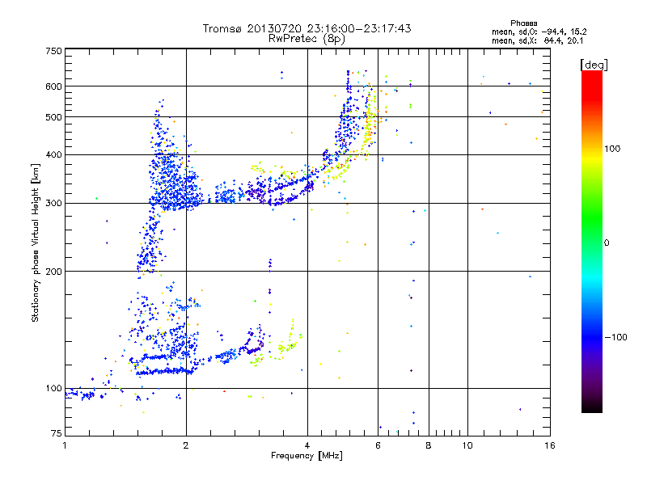The height and width of the screenshot is (485, 647).
Task: Click the black bottom of the colorbar
Action: [x=592, y=407]
